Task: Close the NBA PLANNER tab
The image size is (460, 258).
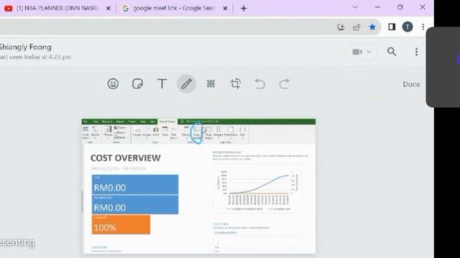Action: coord(109,9)
